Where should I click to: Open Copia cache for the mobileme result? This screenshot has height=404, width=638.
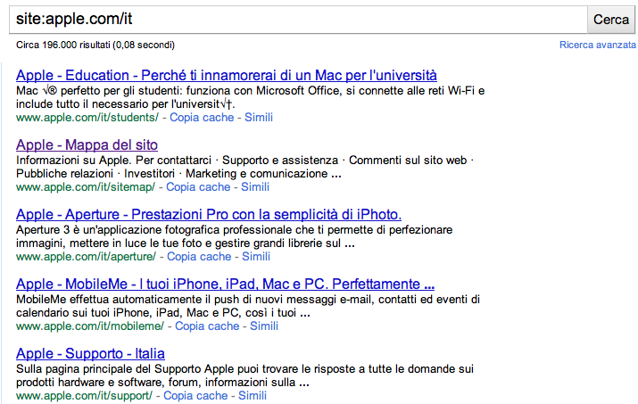pos(206,326)
